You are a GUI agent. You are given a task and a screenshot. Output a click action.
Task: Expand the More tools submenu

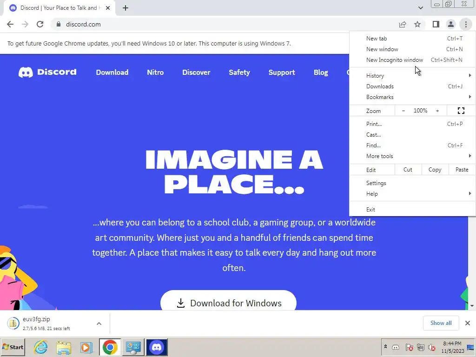(x=412, y=156)
